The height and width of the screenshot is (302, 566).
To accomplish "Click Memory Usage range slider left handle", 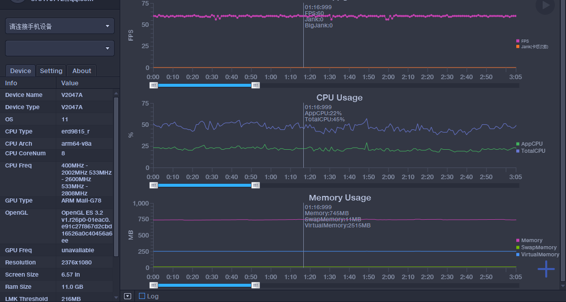I will coord(154,285).
